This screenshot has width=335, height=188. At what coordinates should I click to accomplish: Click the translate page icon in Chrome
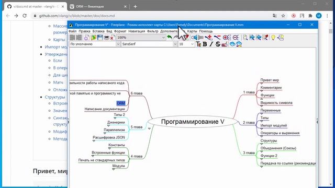[x=274, y=16]
